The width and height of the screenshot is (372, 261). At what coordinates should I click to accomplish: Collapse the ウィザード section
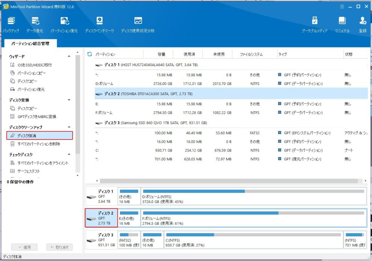69,57
